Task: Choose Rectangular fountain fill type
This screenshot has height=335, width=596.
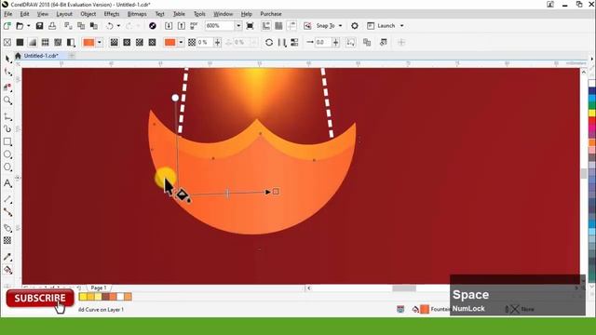Action: (x=152, y=42)
